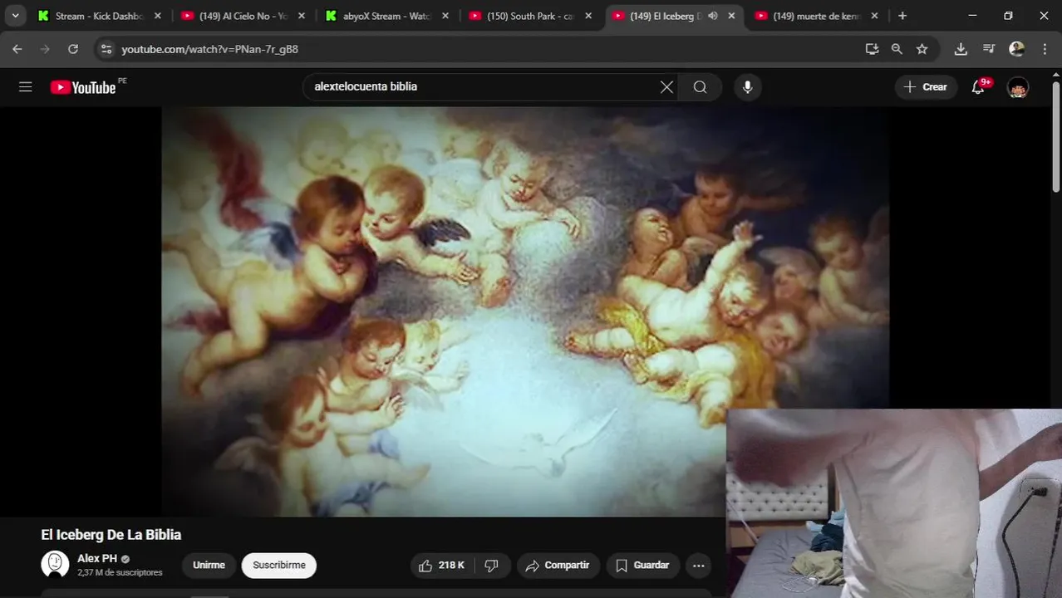
Task: Click the Suscribirme button
Action: pyautogui.click(x=279, y=566)
